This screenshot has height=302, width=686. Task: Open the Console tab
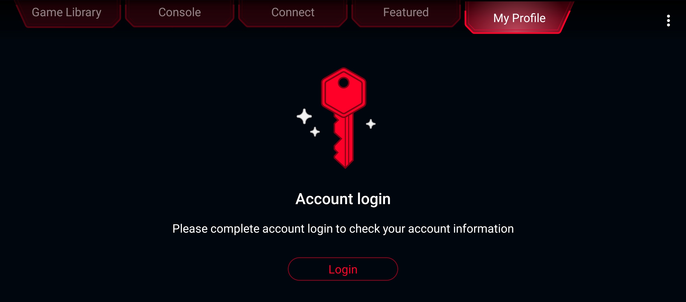tap(180, 13)
